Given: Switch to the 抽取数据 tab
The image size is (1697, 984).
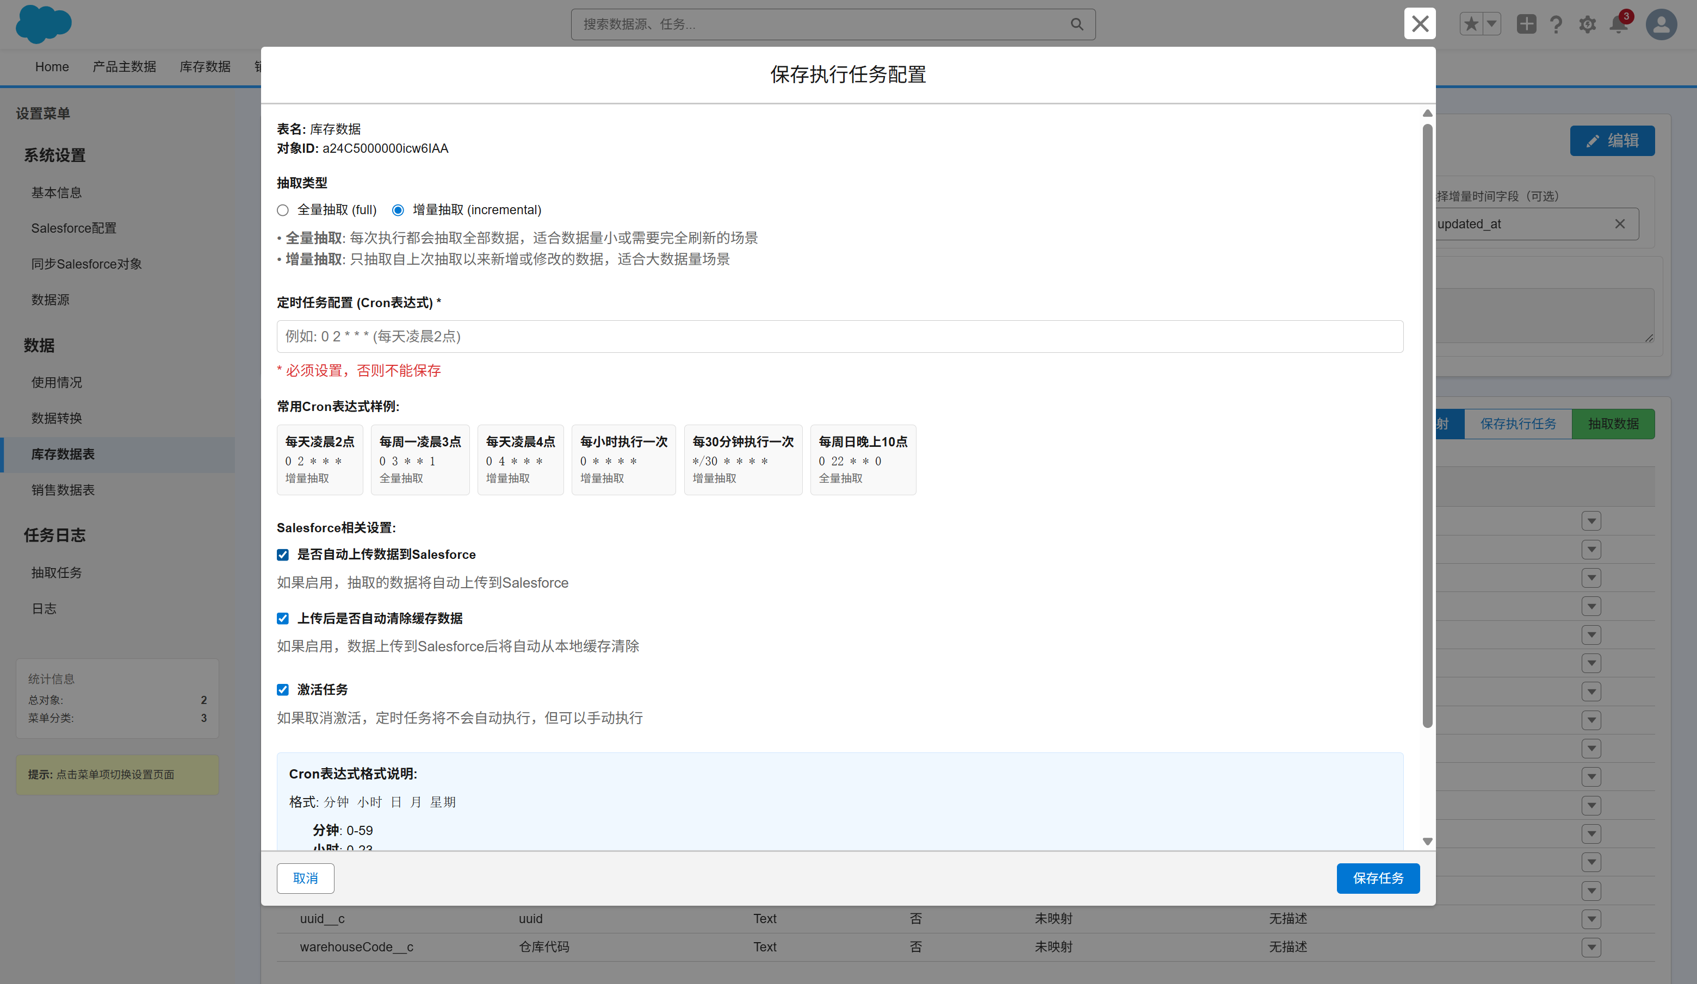Looking at the screenshot, I should tap(1613, 424).
